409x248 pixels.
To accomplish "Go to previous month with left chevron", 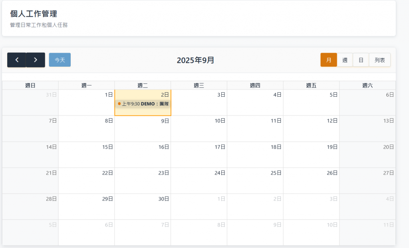I will [17, 60].
